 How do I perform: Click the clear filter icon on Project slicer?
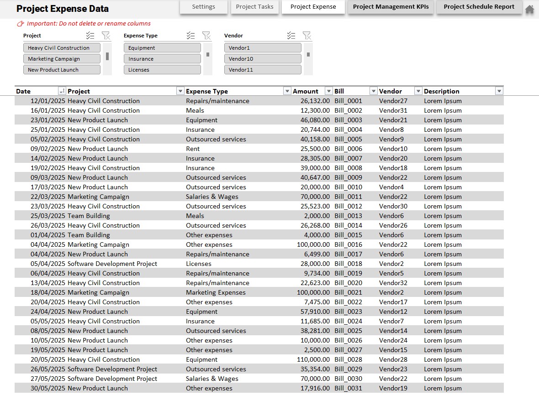pyautogui.click(x=106, y=35)
